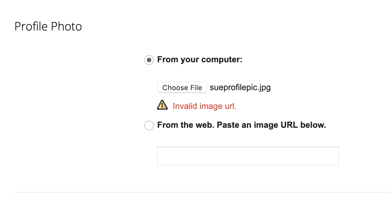Enable the From the web radio option
This screenshot has height=203, width=391.
tap(149, 125)
